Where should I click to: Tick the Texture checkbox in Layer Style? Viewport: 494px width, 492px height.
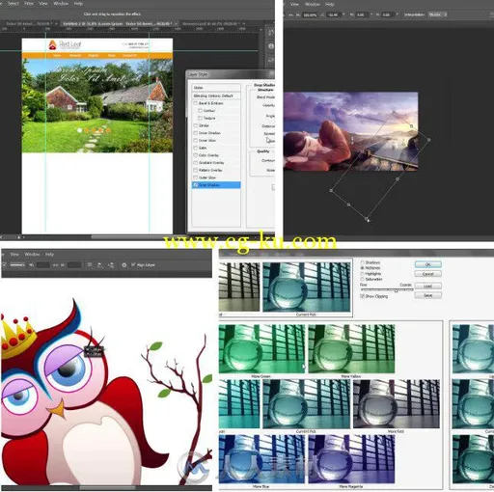[x=200, y=118]
